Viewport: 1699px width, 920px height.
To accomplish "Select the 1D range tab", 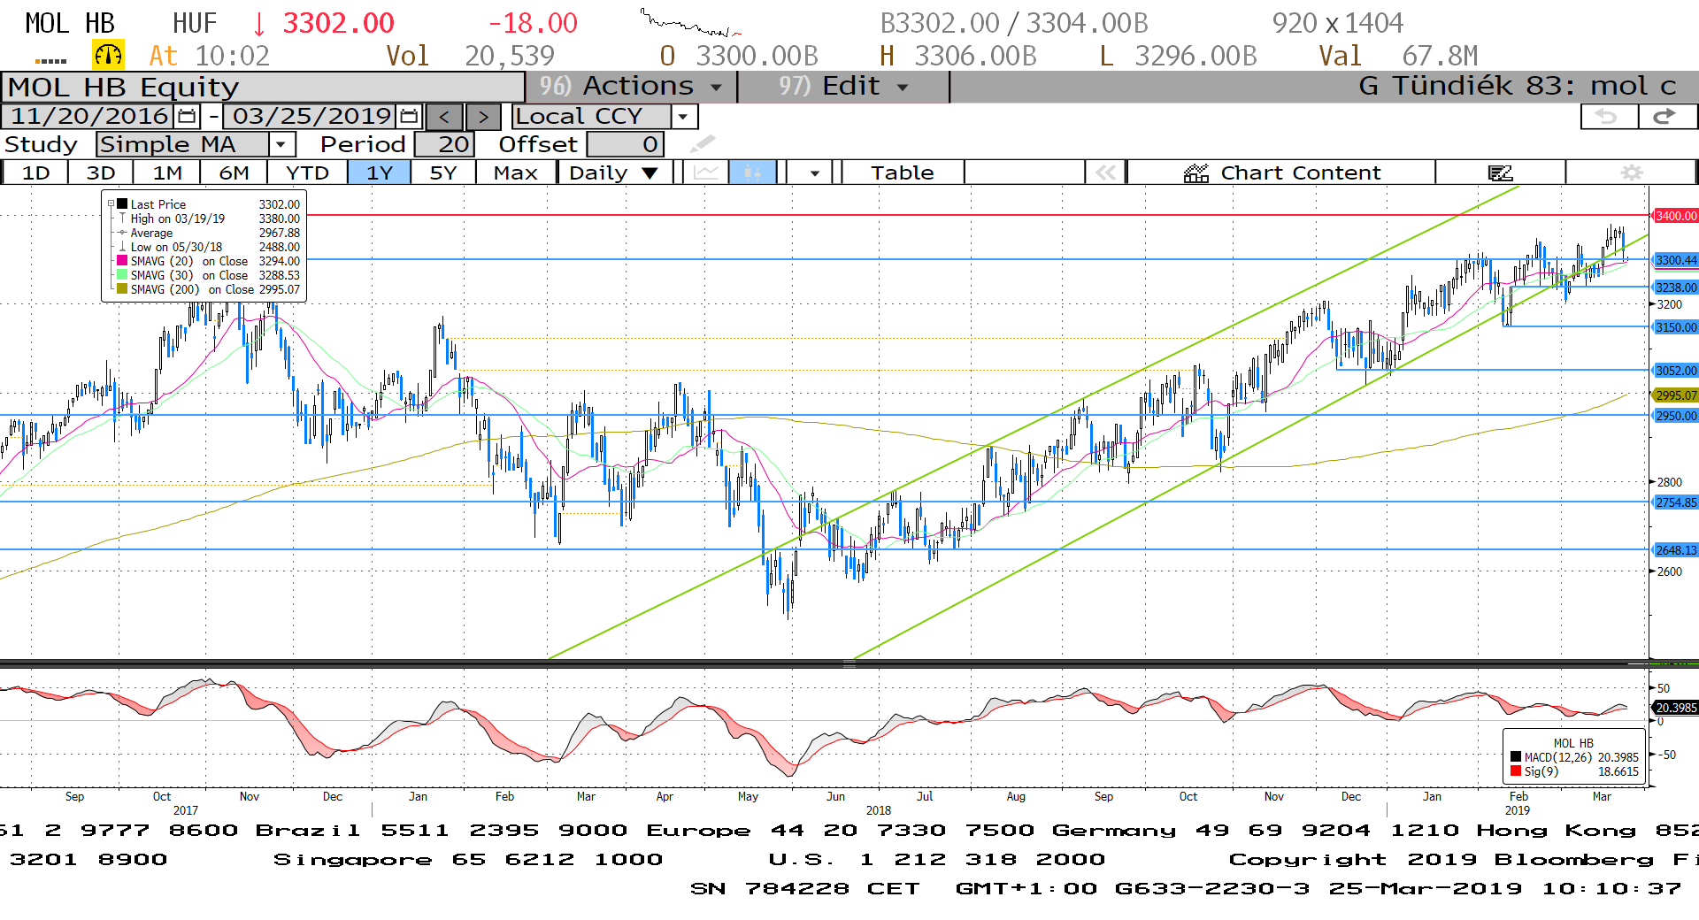I will [35, 172].
